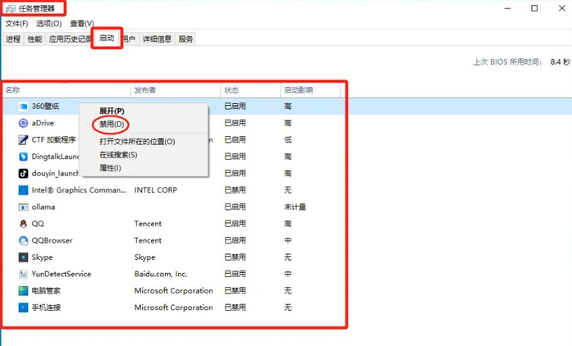Click the CTF 加载程序 pen icon

coord(23,140)
